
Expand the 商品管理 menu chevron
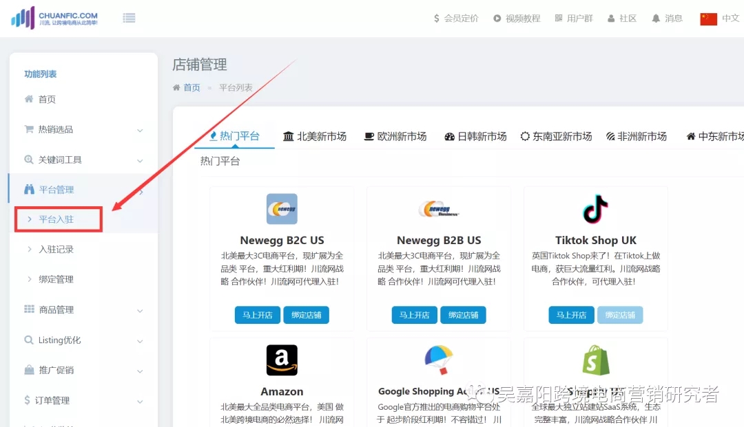[140, 311]
